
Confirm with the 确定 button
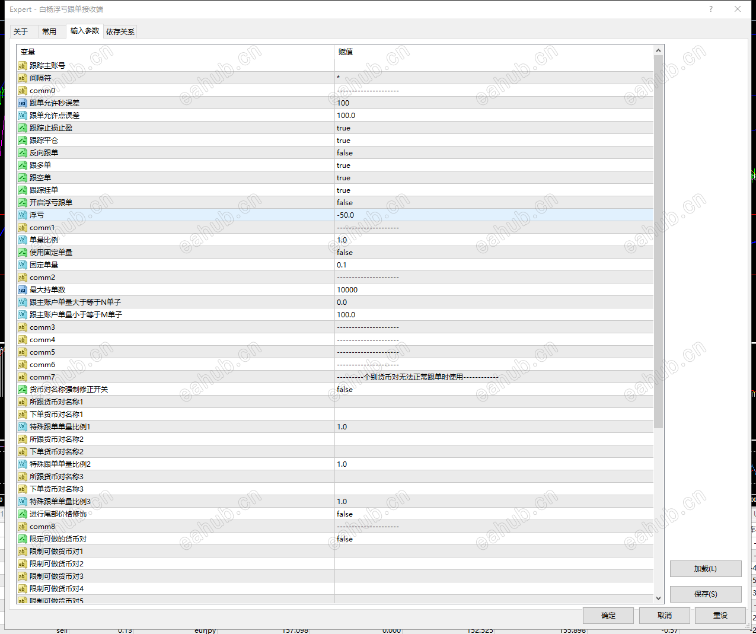[x=608, y=616]
